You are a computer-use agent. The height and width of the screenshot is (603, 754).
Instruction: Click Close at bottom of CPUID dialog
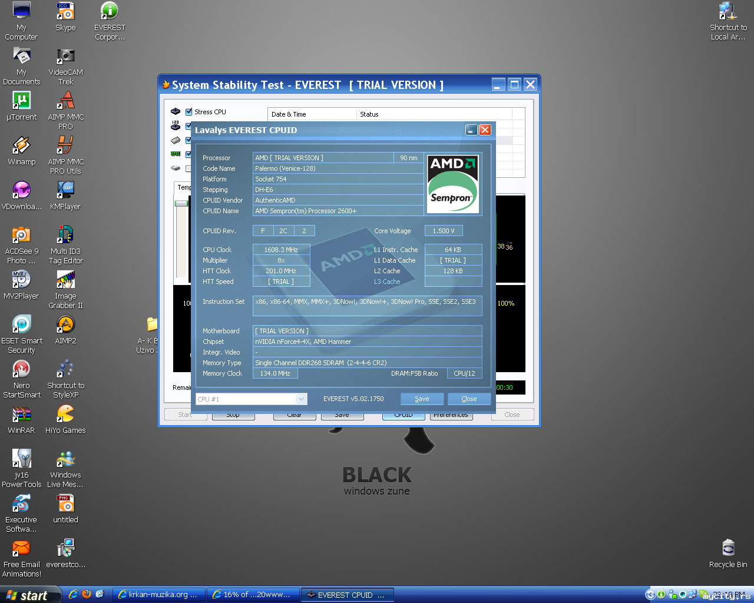point(469,399)
